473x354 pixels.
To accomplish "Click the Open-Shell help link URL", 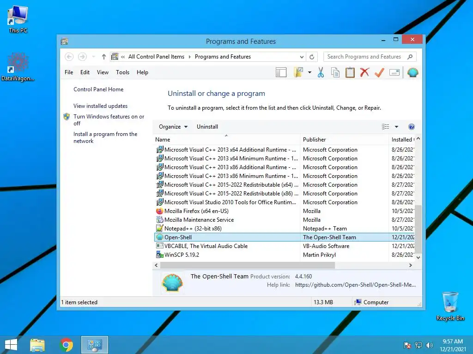I will [355, 285].
